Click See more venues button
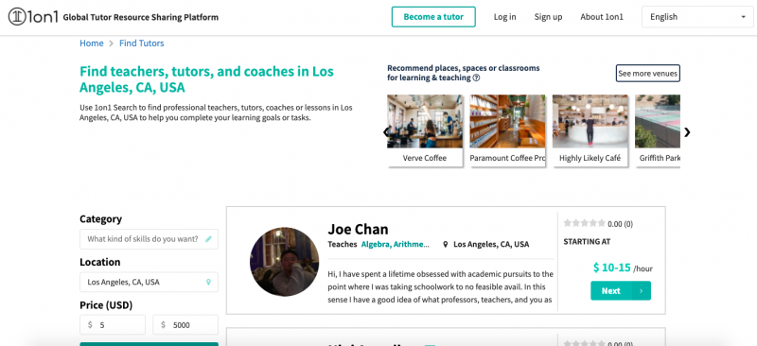This screenshot has height=346, width=757. [x=648, y=74]
